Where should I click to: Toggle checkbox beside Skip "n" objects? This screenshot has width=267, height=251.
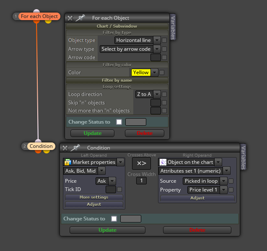pos(164,103)
